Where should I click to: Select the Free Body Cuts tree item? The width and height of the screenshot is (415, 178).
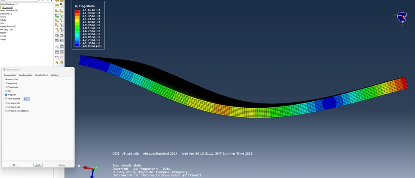[6, 30]
